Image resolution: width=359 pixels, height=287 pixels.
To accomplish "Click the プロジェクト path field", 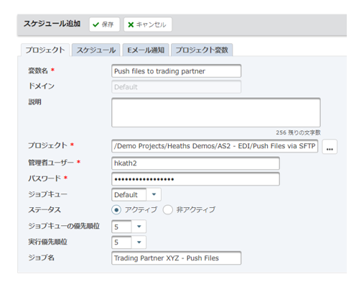I will [x=215, y=146].
